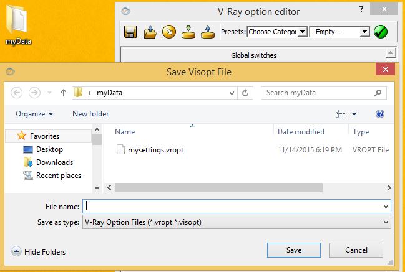Click the back navigation arrow
This screenshot has height=272, width=405.
tap(16, 93)
